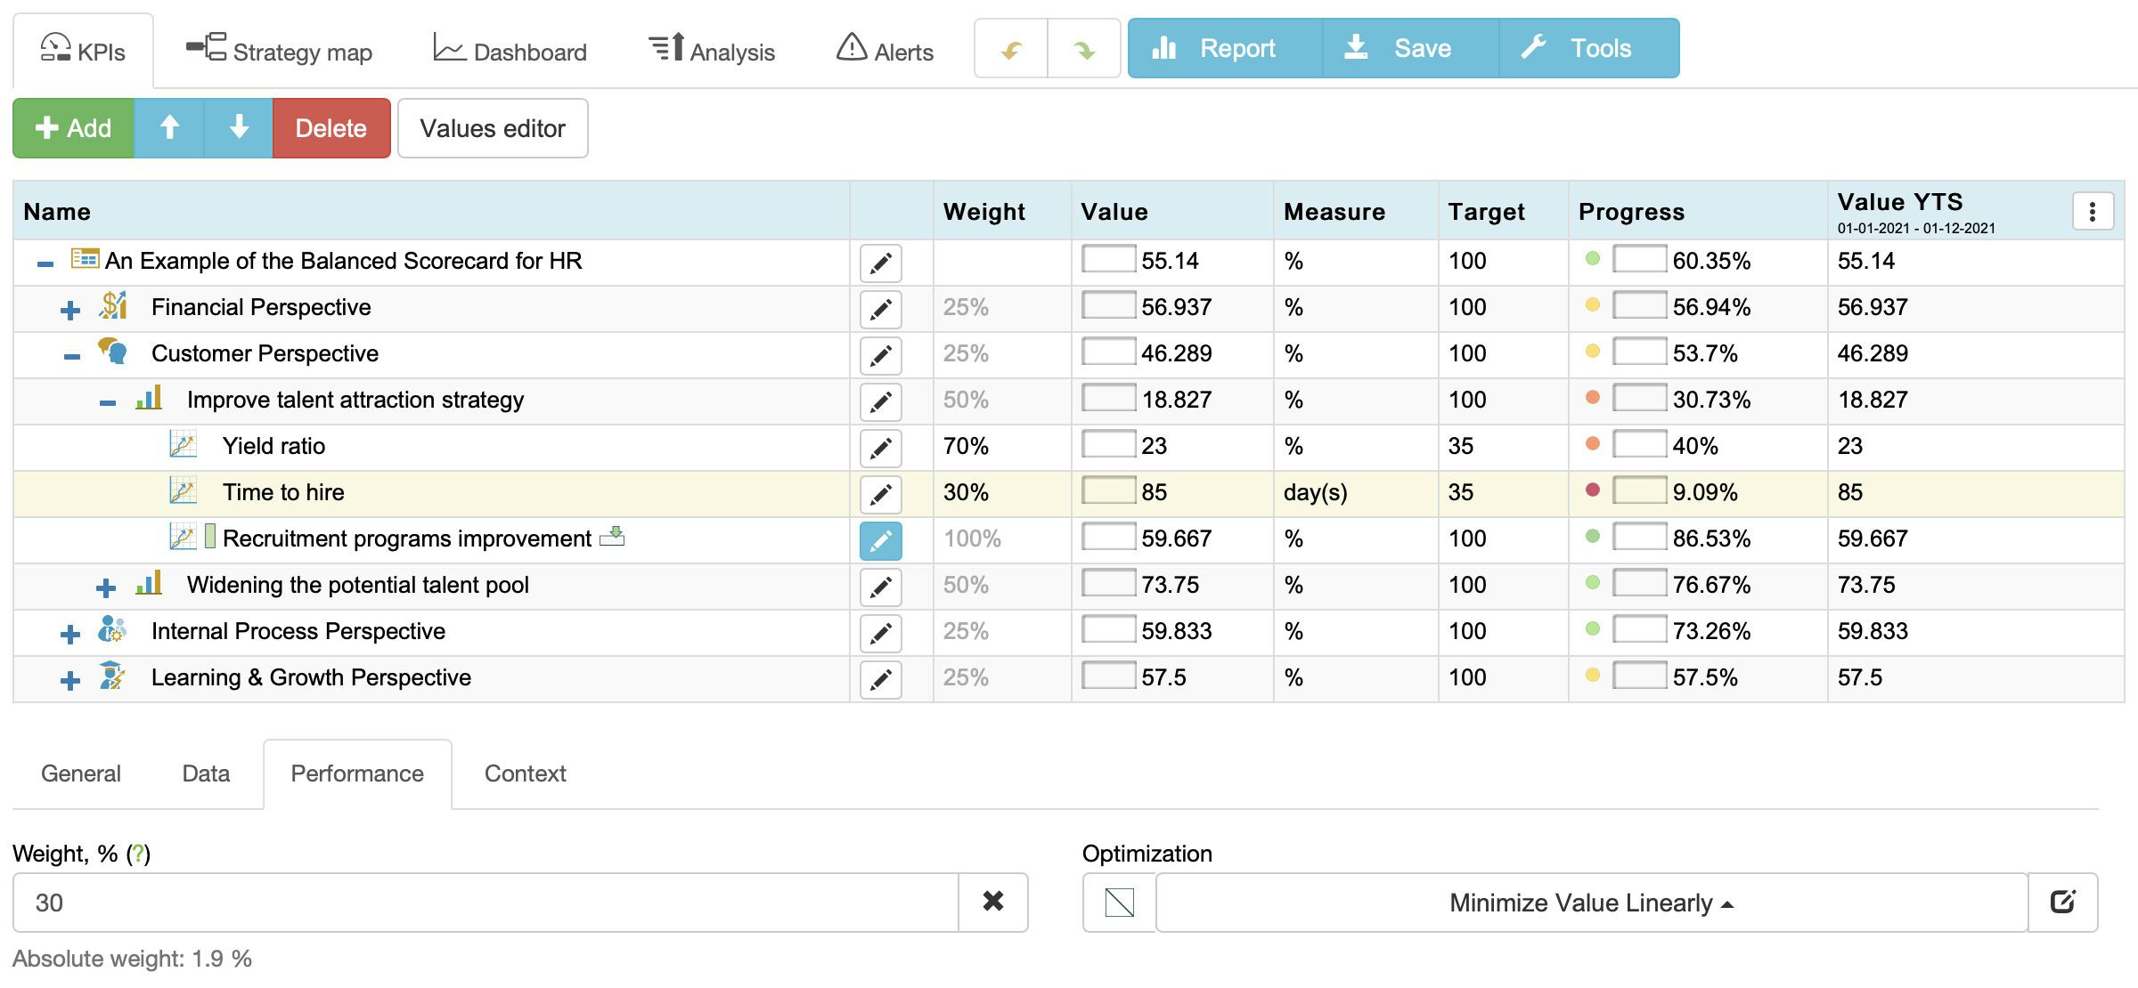This screenshot has height=988, width=2138.
Task: Open the Alerts tab
Action: point(885,49)
